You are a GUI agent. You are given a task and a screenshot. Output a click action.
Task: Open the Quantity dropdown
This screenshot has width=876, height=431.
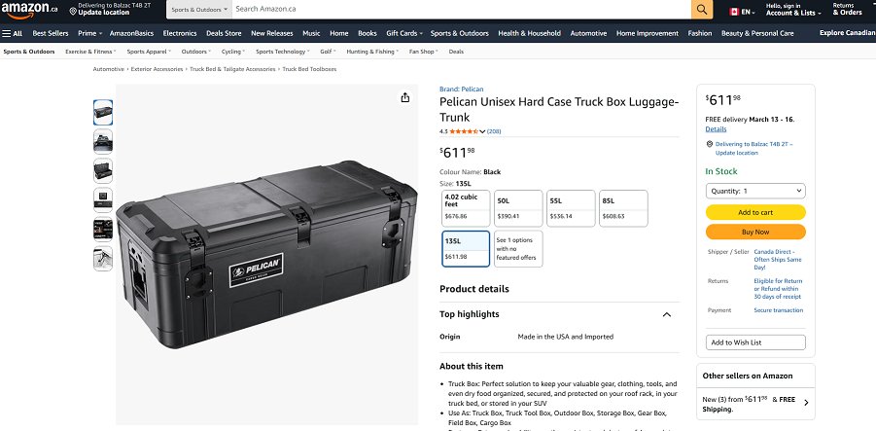coord(755,191)
